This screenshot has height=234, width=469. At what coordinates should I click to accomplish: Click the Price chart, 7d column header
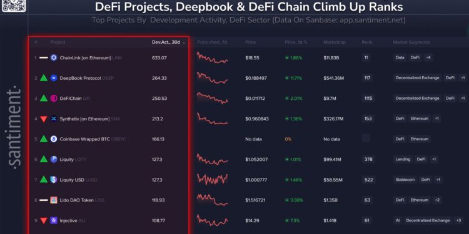(x=212, y=42)
